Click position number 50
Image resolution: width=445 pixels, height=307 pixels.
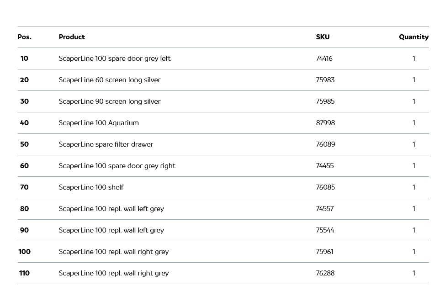24,144
